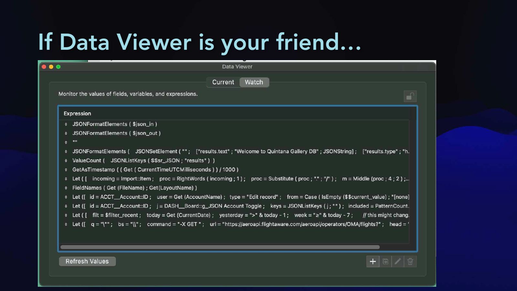Viewport: 517px width, 291px height.
Task: Click the yellow minimize window button
Action: (51, 67)
